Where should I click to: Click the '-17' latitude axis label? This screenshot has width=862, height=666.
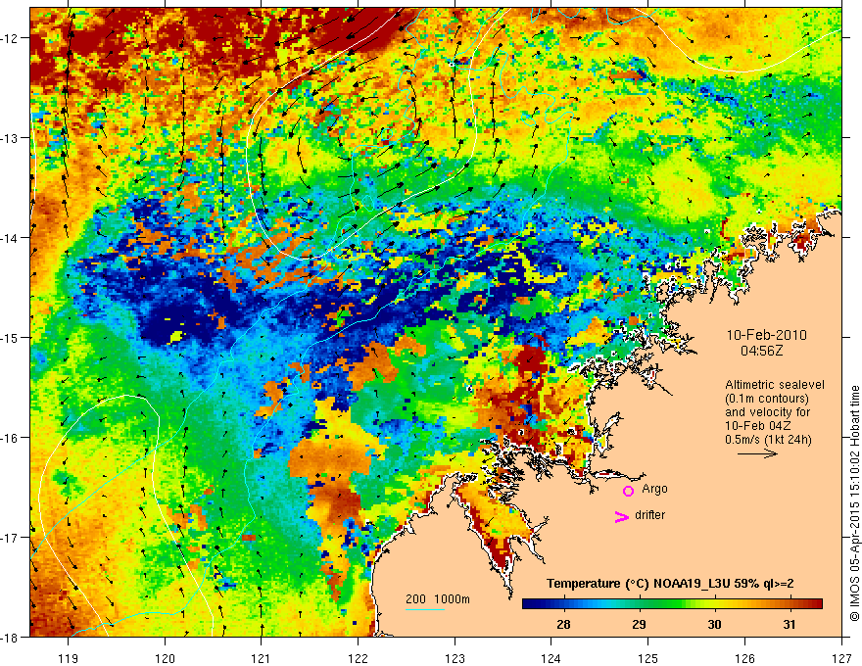11,537
